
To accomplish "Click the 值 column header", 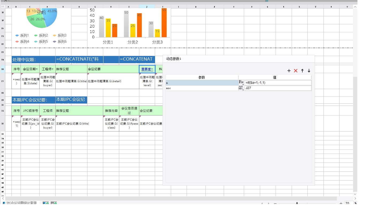I will [275, 77].
